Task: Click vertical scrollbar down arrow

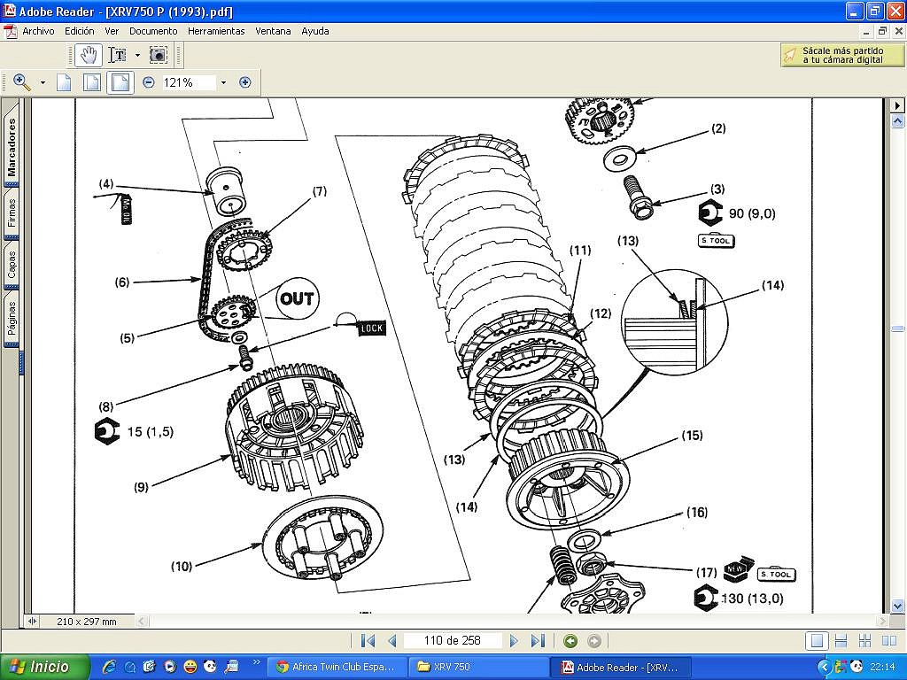Action: click(x=898, y=607)
